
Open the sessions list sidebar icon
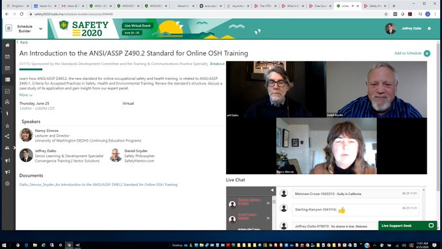point(8,79)
